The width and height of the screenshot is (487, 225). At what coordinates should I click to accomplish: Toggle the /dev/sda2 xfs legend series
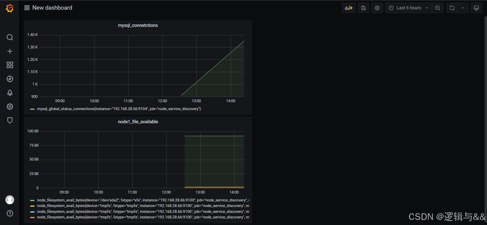coord(143,200)
